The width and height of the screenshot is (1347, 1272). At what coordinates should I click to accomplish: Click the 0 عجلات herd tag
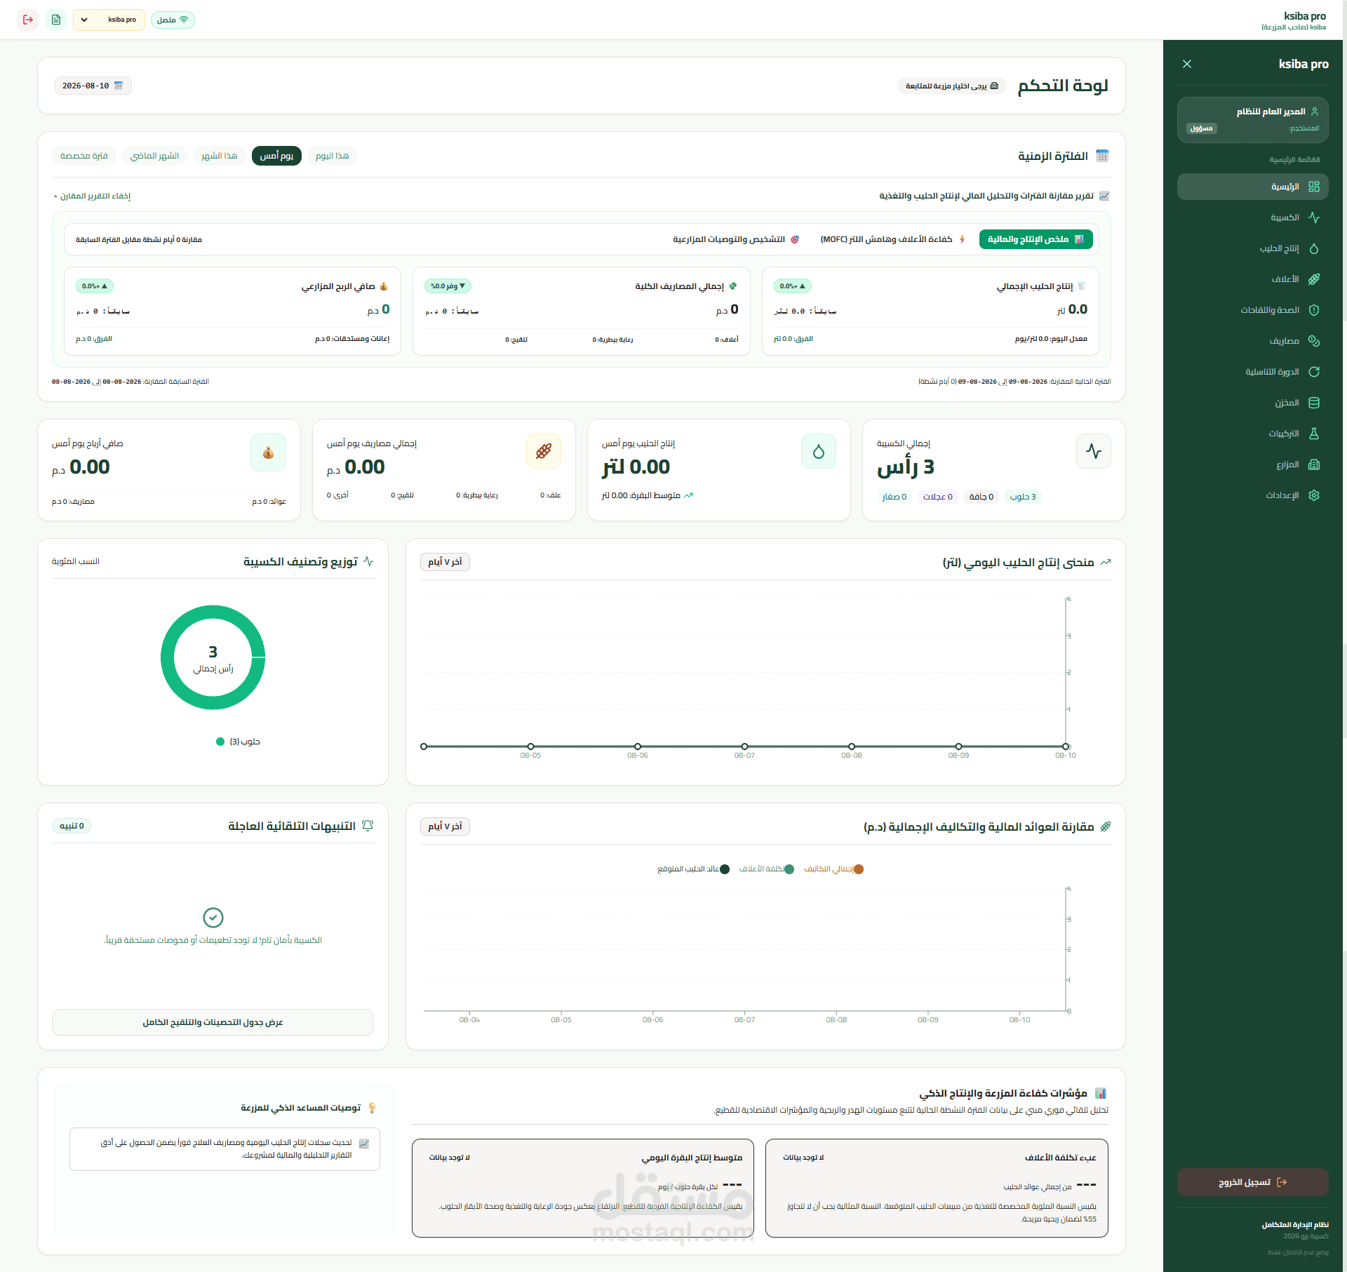[x=938, y=497]
